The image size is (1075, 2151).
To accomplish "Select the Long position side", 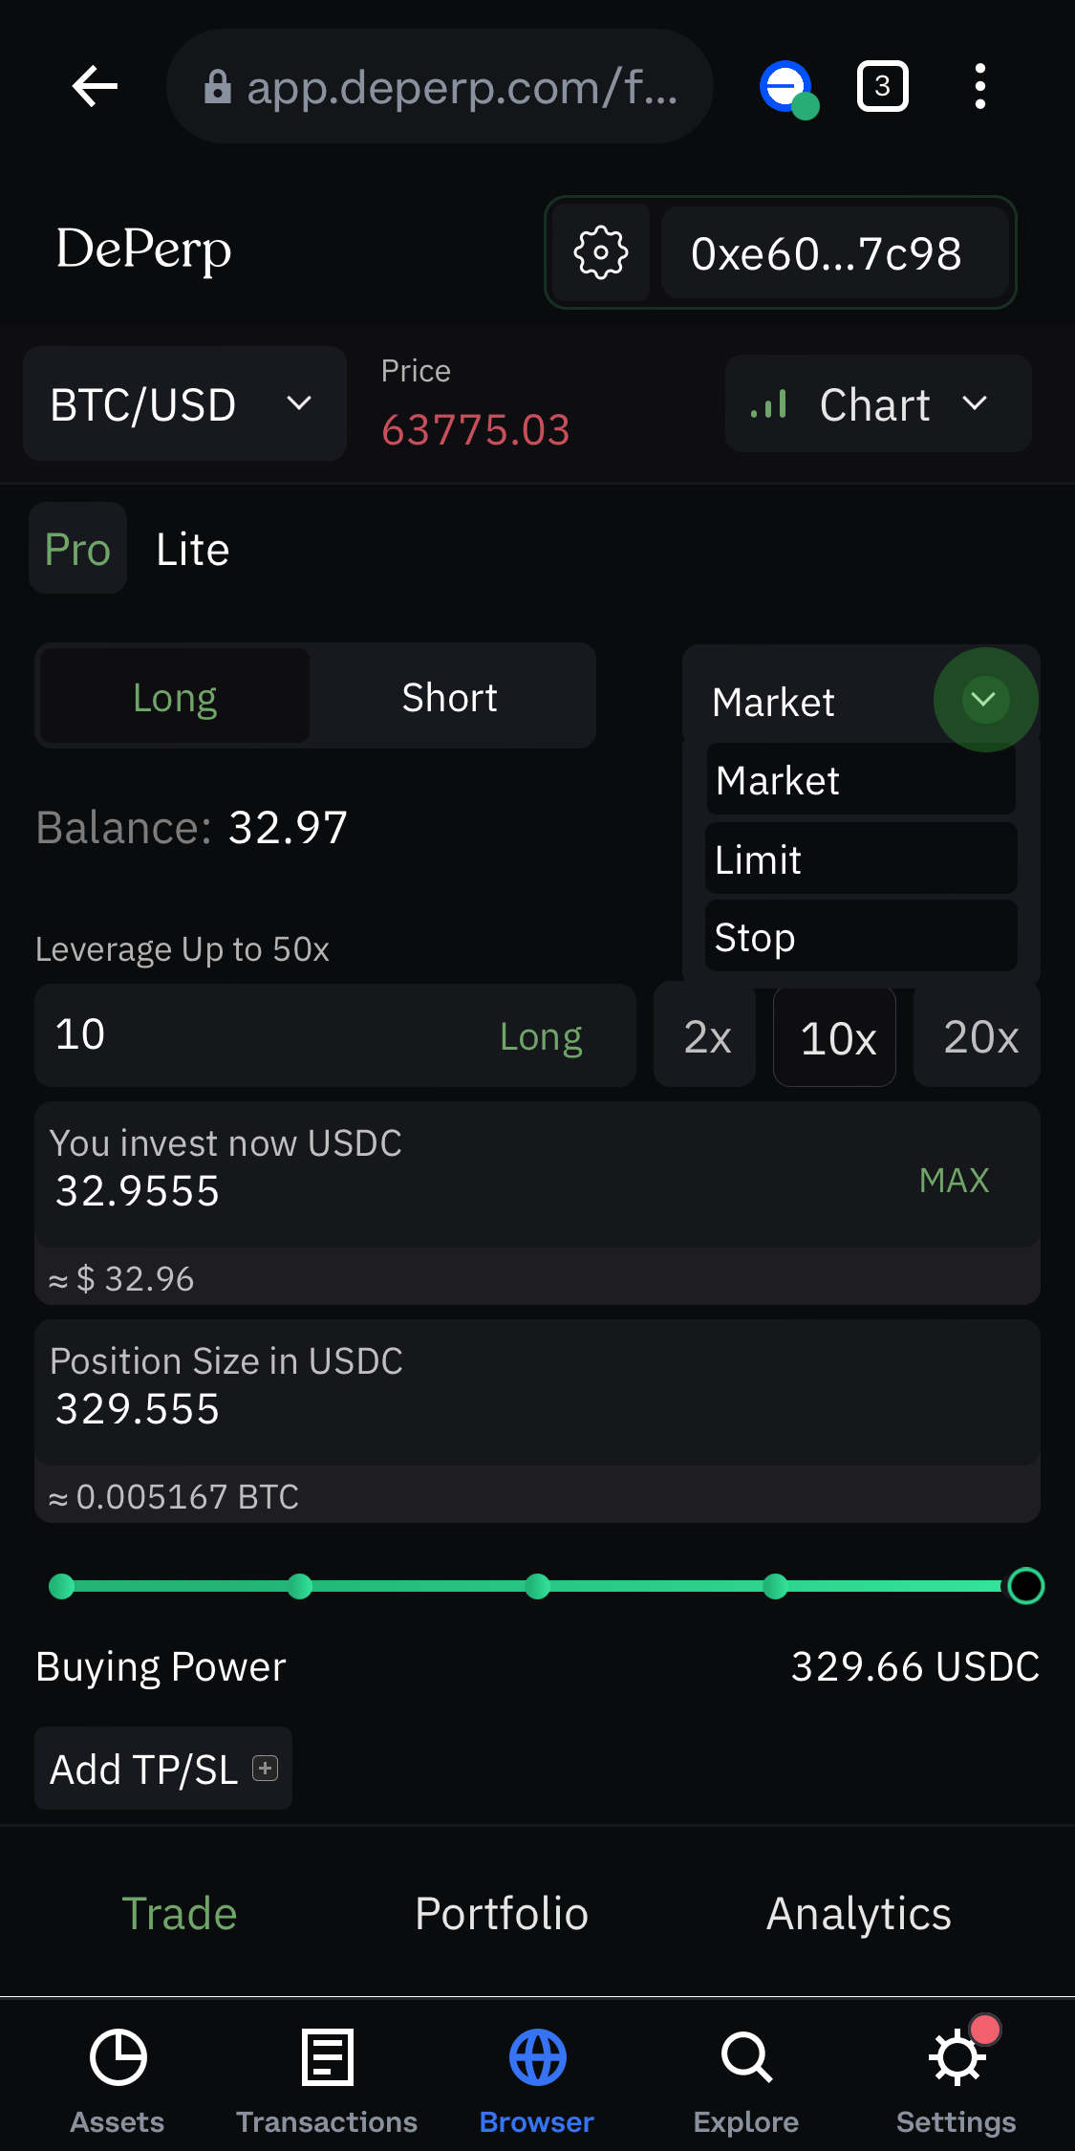I will pyautogui.click(x=175, y=698).
